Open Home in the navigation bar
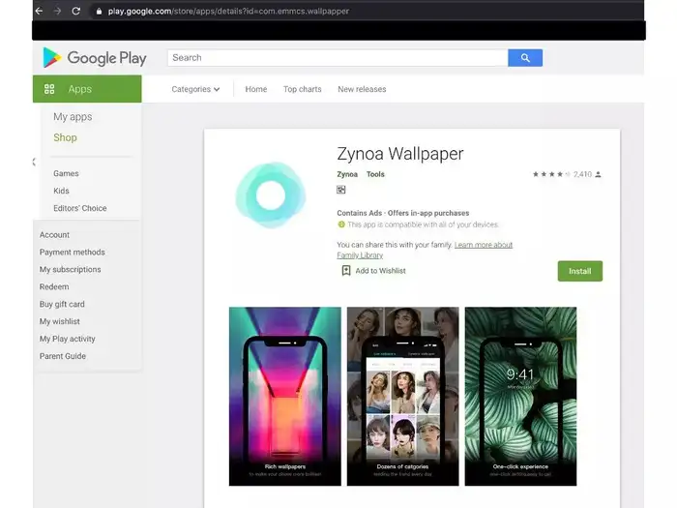Viewport: 677px width, 508px height. [x=256, y=89]
